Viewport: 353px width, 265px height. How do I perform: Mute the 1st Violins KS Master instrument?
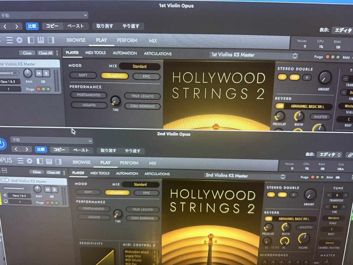(39, 73)
